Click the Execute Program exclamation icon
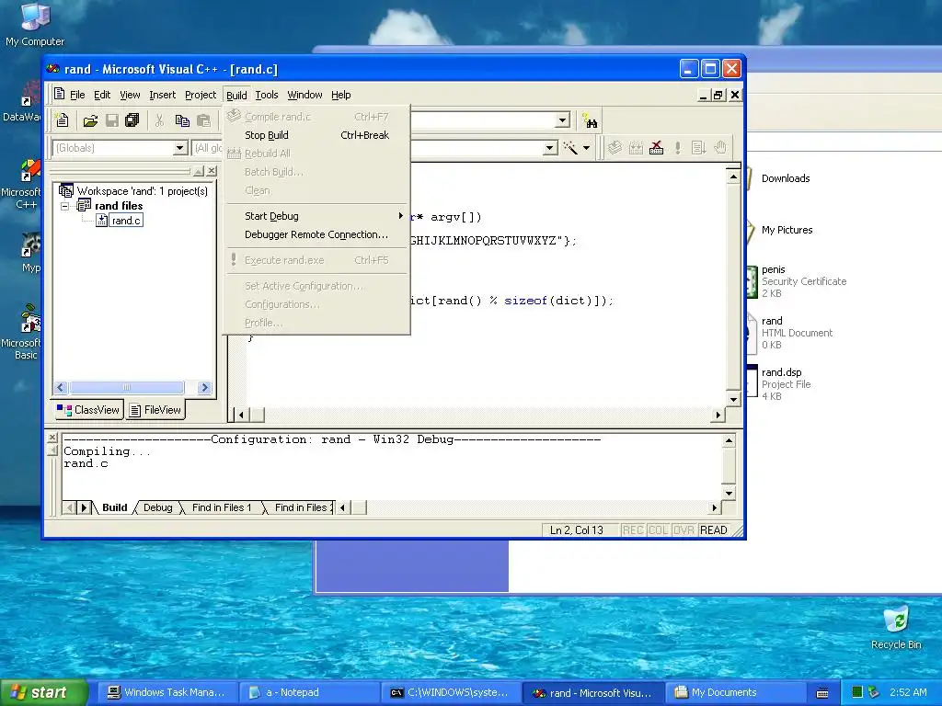The width and height of the screenshot is (942, 706). (678, 148)
